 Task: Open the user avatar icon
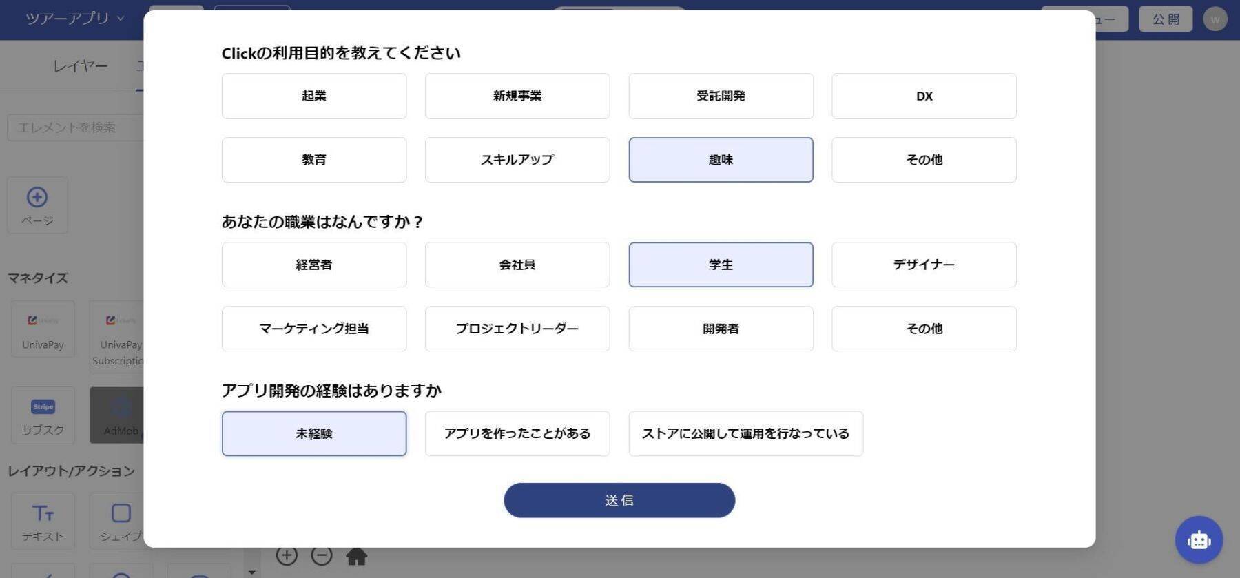tap(1215, 19)
